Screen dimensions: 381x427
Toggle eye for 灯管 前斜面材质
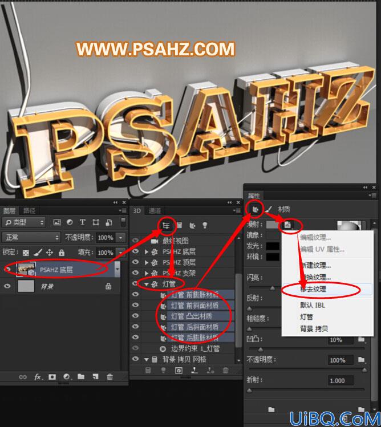pos(135,305)
